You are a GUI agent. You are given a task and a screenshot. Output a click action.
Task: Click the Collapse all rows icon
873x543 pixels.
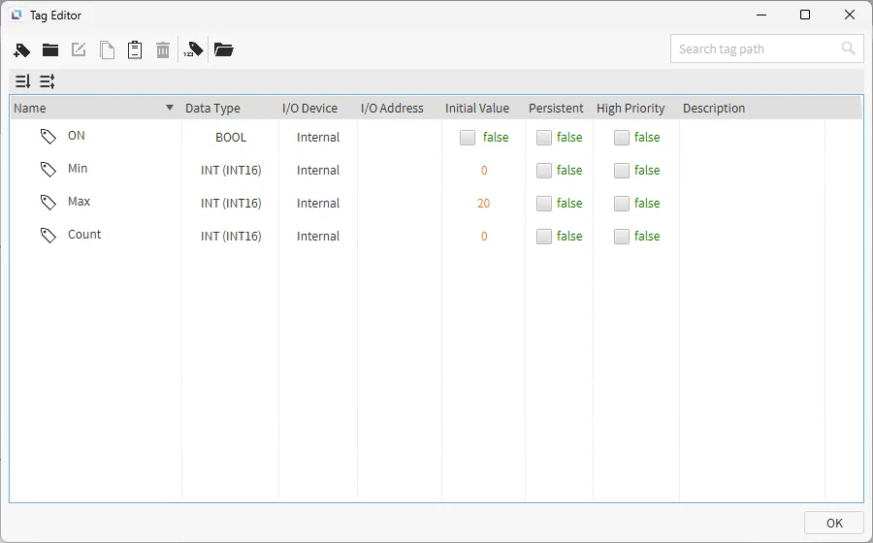click(x=47, y=81)
